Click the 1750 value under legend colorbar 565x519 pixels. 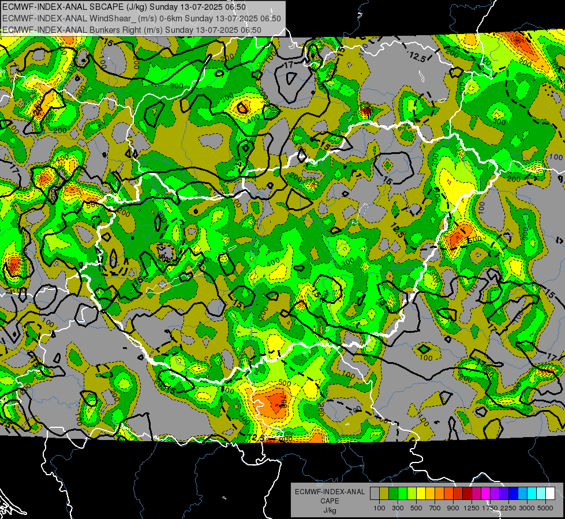(x=490, y=508)
